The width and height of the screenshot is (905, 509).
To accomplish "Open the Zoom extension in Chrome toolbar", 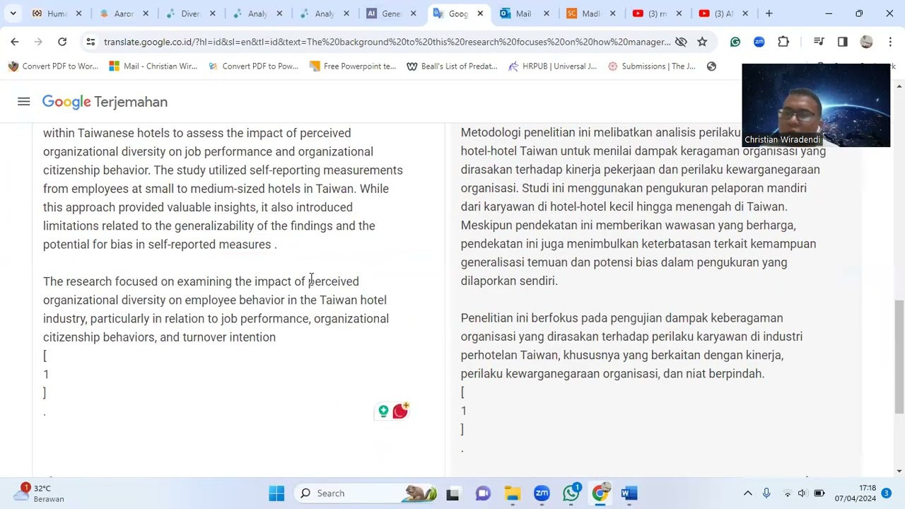I will coord(759,42).
